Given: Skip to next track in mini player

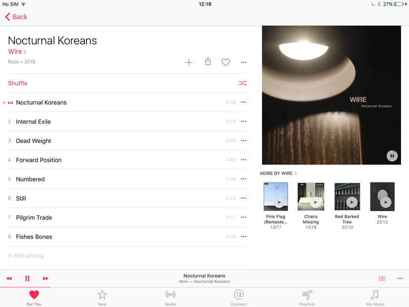Looking at the screenshot, I should click(46, 278).
